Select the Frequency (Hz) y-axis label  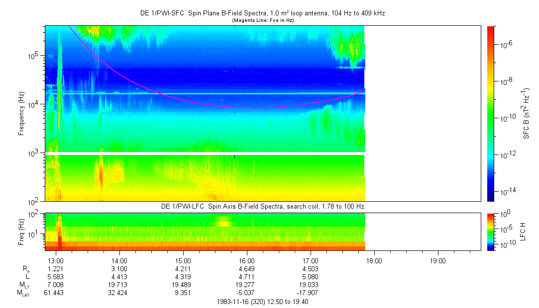(x=21, y=114)
